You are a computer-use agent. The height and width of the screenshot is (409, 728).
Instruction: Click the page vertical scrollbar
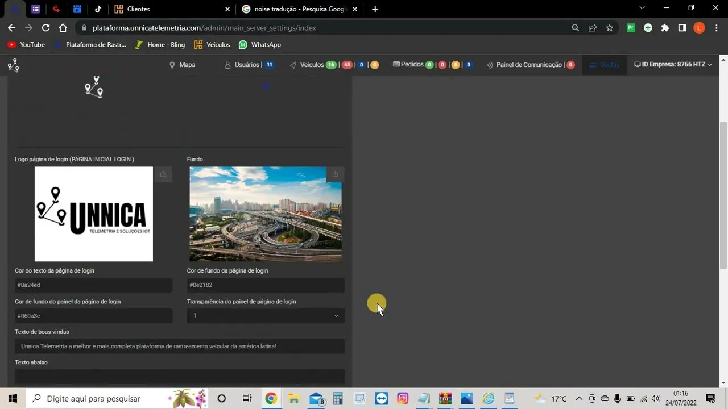723,195
